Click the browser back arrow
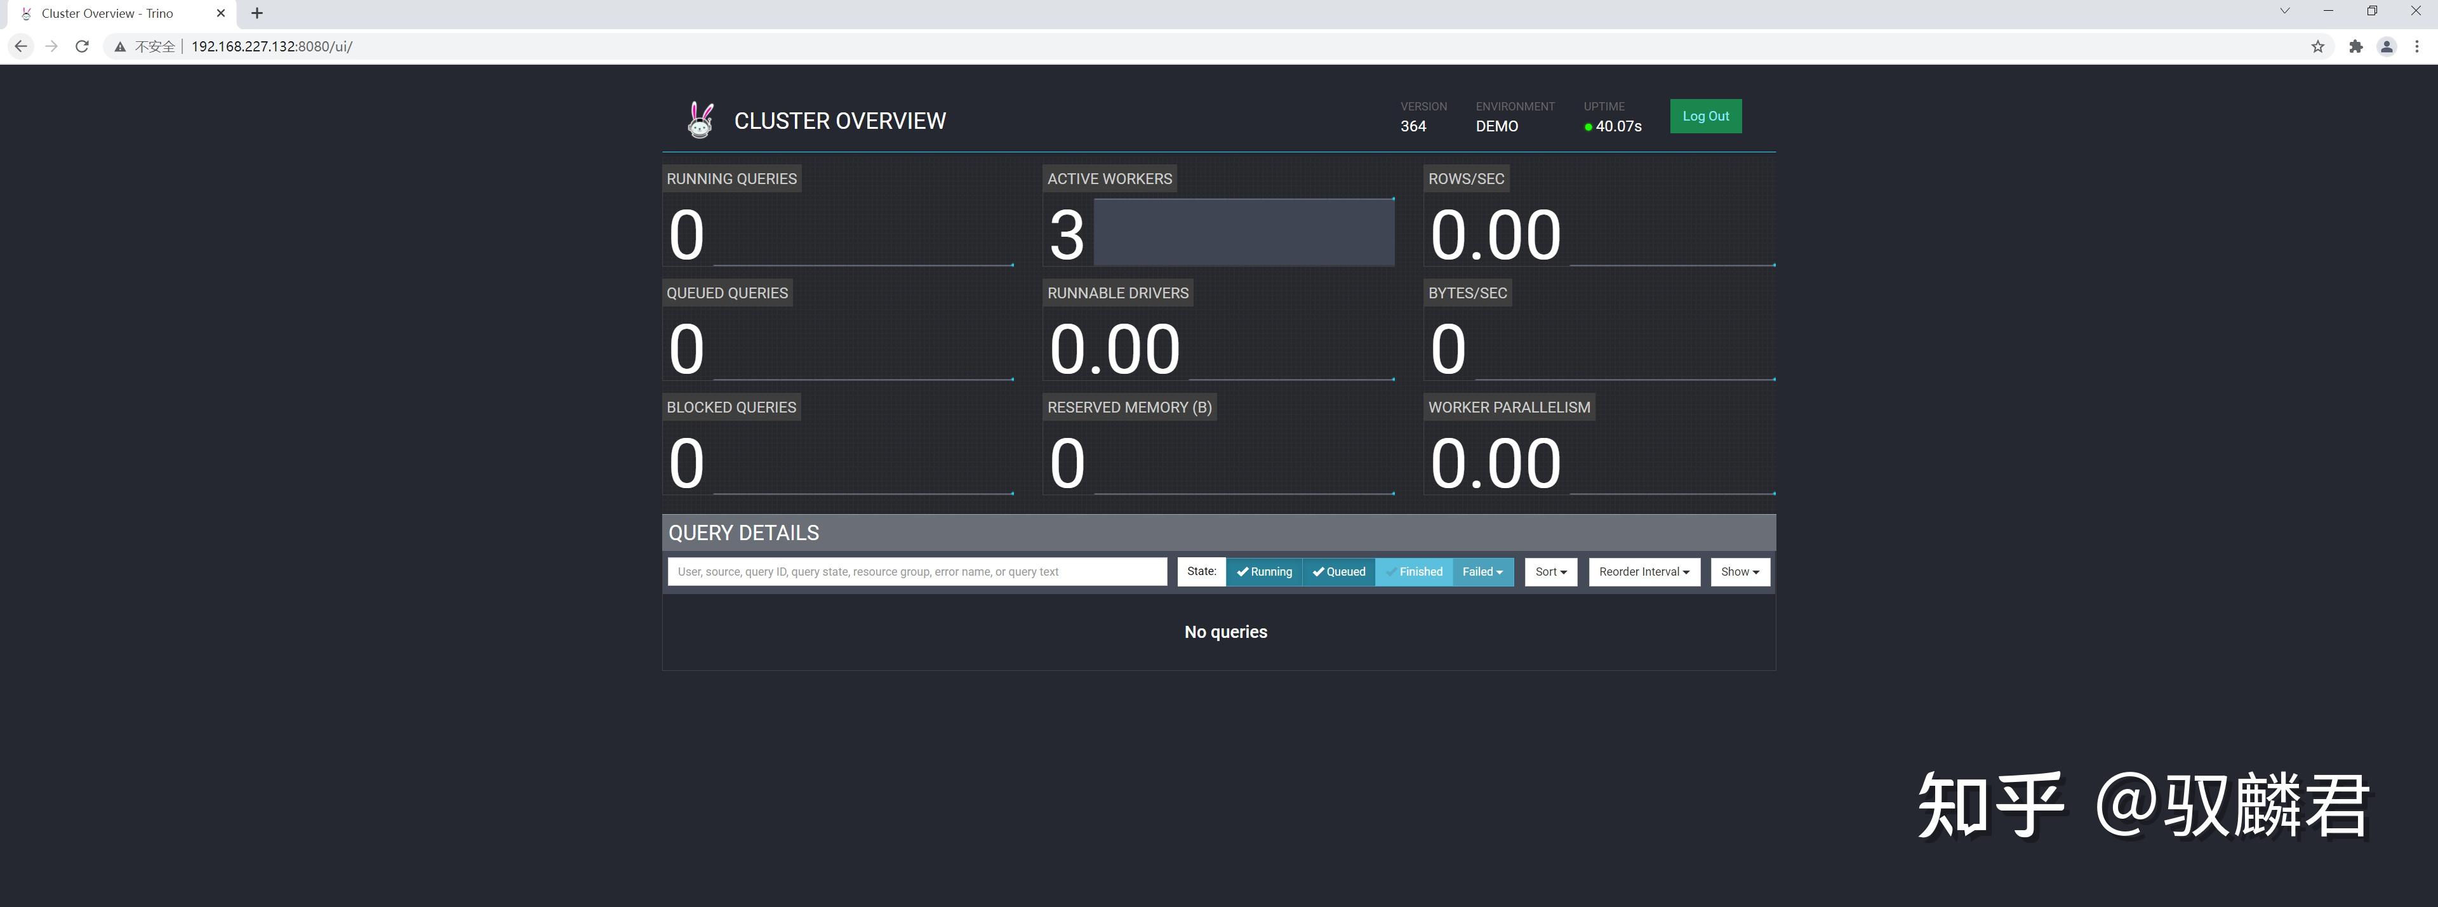 (21, 46)
